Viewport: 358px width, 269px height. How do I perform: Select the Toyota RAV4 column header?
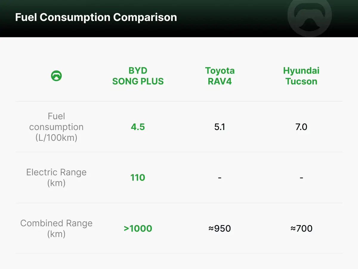(220, 76)
